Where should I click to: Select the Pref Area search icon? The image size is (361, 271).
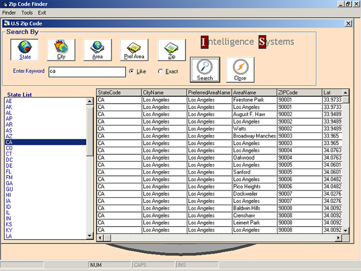click(x=134, y=50)
